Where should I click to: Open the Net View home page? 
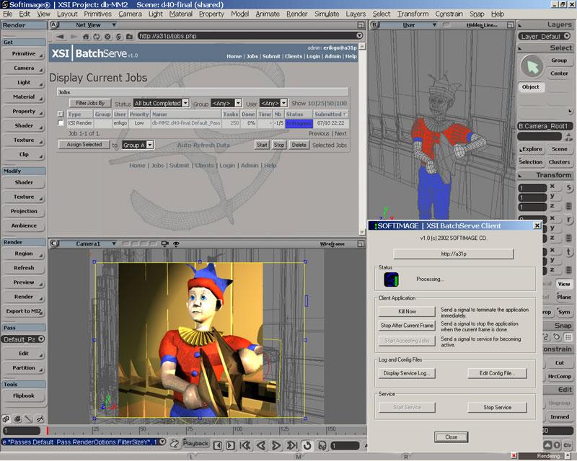pyautogui.click(x=85, y=37)
